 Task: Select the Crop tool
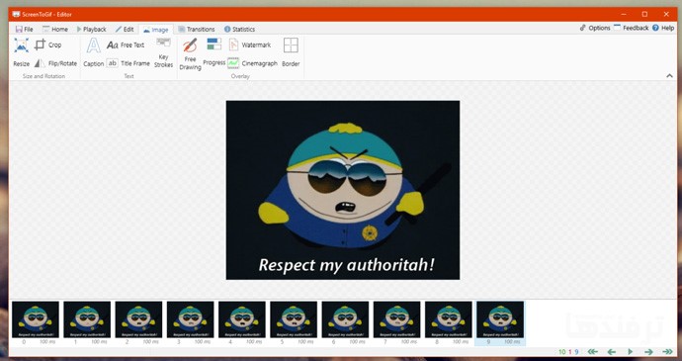click(47, 45)
